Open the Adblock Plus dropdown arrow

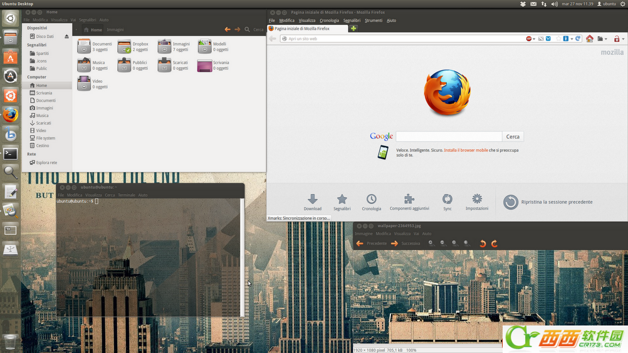click(534, 39)
